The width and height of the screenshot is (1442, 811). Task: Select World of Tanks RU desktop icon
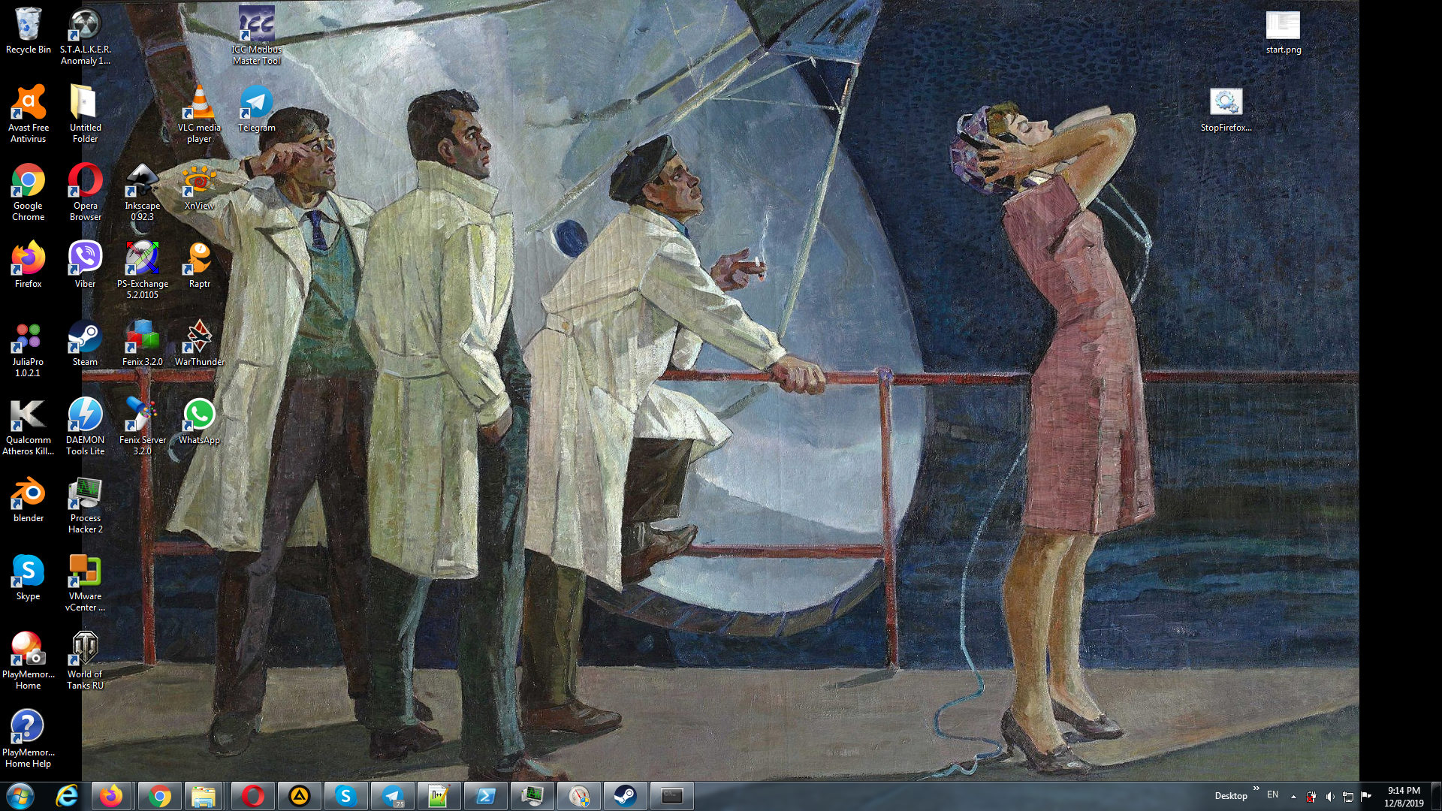pyautogui.click(x=85, y=662)
